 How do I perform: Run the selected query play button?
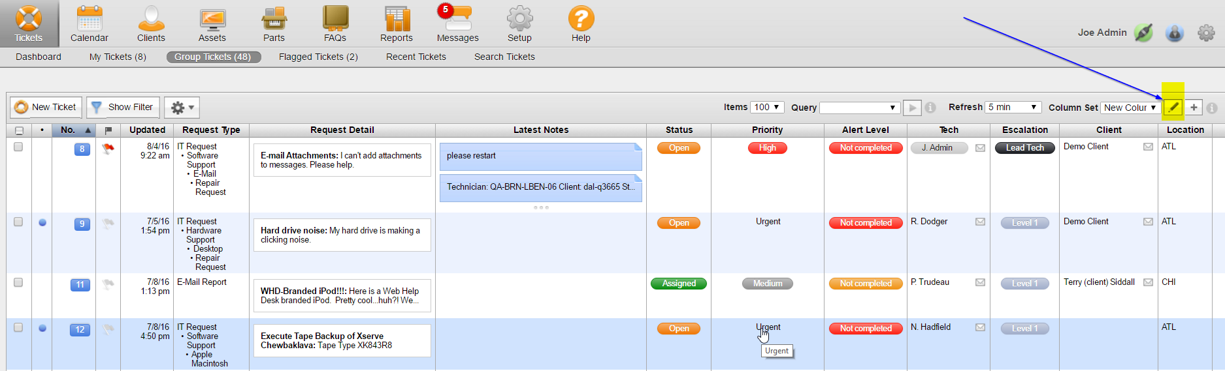(x=912, y=108)
